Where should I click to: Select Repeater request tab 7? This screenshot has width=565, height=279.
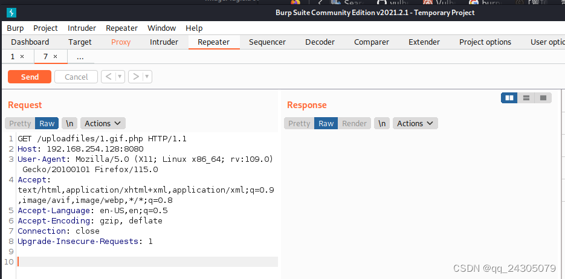click(x=46, y=57)
